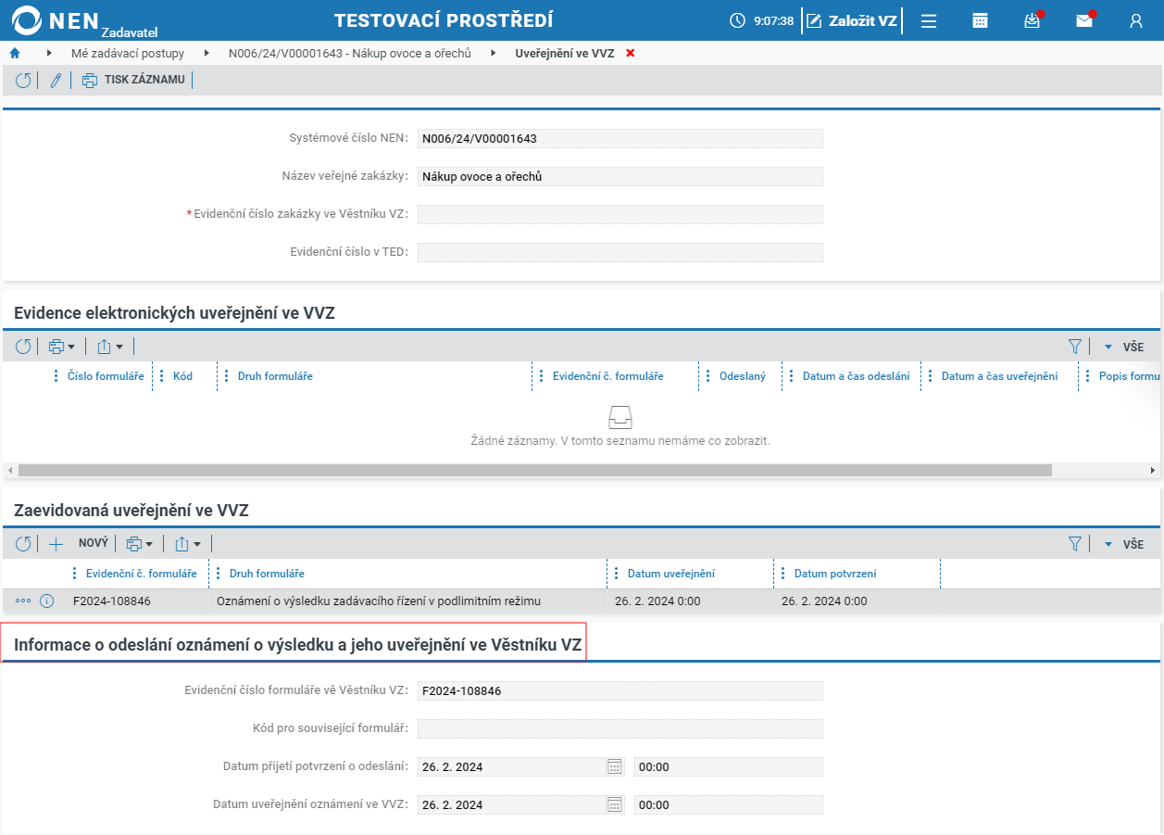Open Odeslaný column menu
The image size is (1164, 835).
pyautogui.click(x=707, y=376)
